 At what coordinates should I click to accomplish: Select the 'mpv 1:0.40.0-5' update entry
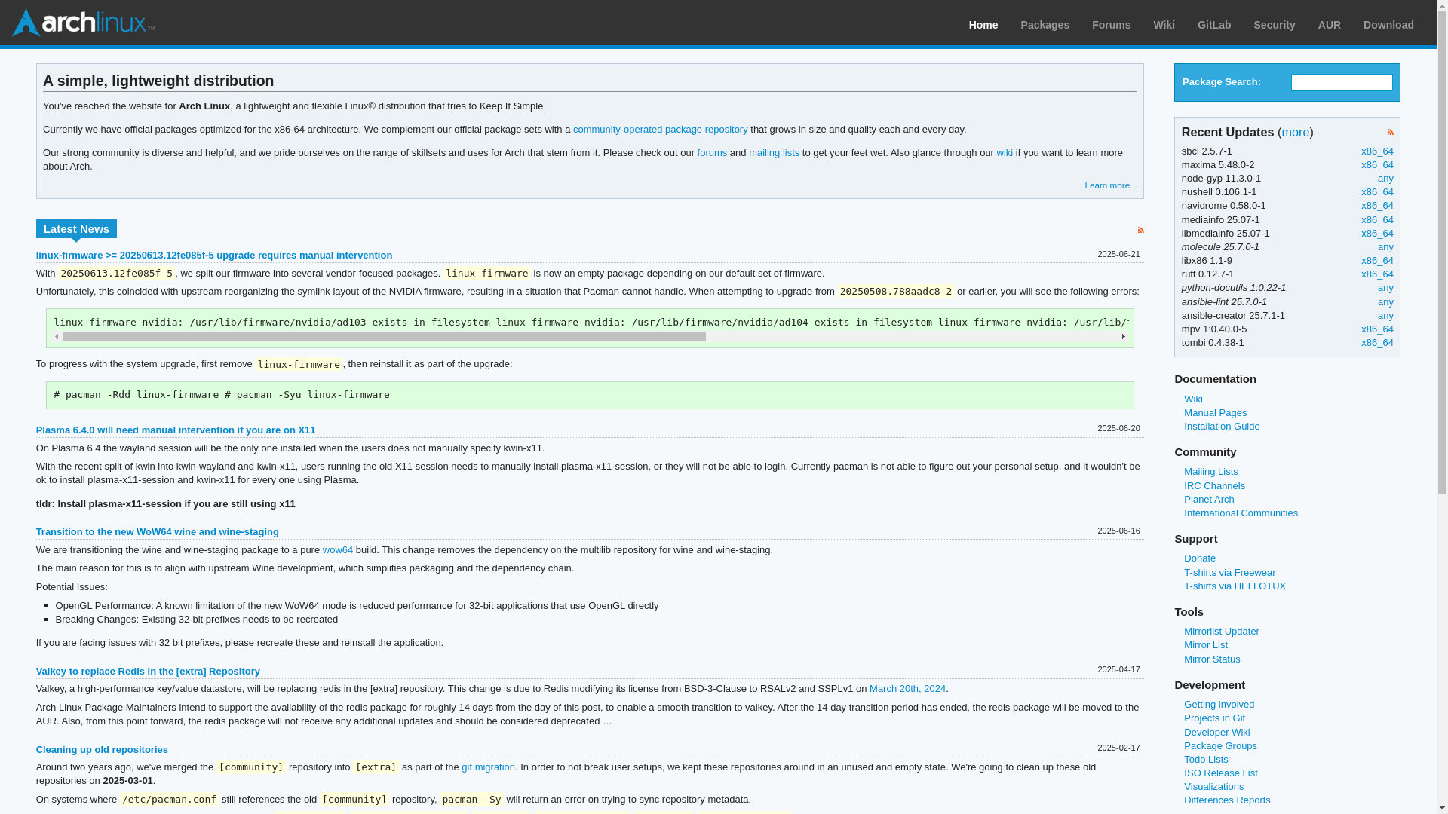coord(1213,329)
